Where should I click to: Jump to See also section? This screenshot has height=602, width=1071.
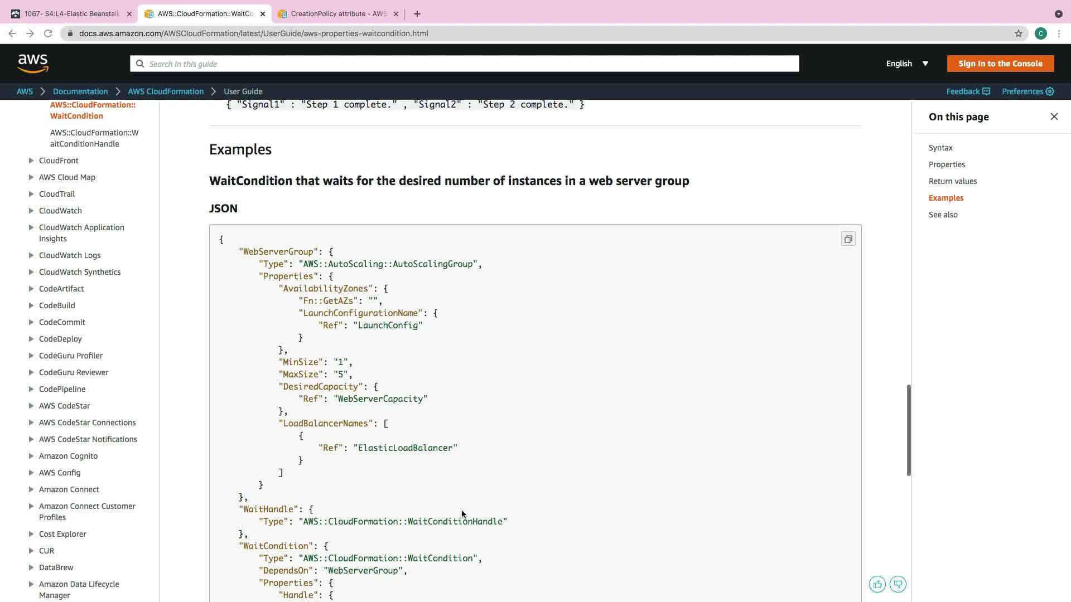tap(943, 215)
